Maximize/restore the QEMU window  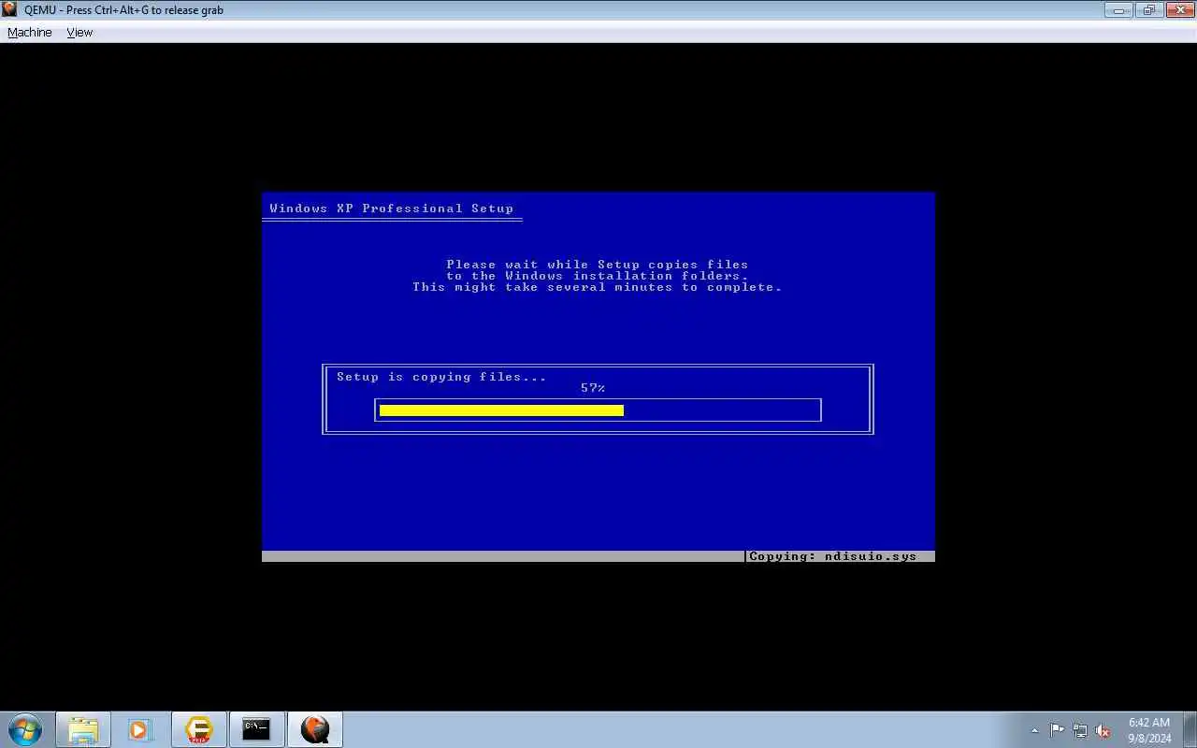point(1147,10)
